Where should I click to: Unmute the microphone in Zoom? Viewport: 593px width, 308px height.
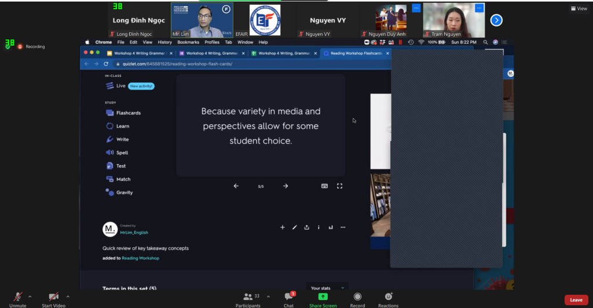click(x=17, y=300)
